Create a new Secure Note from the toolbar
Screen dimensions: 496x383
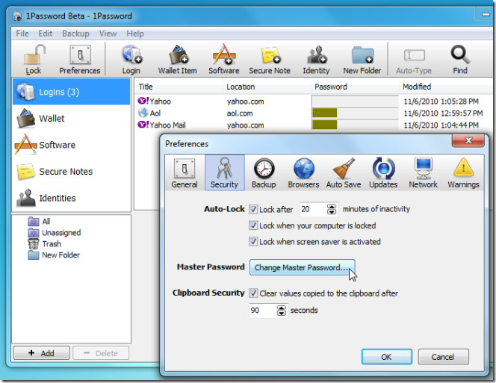click(x=270, y=60)
